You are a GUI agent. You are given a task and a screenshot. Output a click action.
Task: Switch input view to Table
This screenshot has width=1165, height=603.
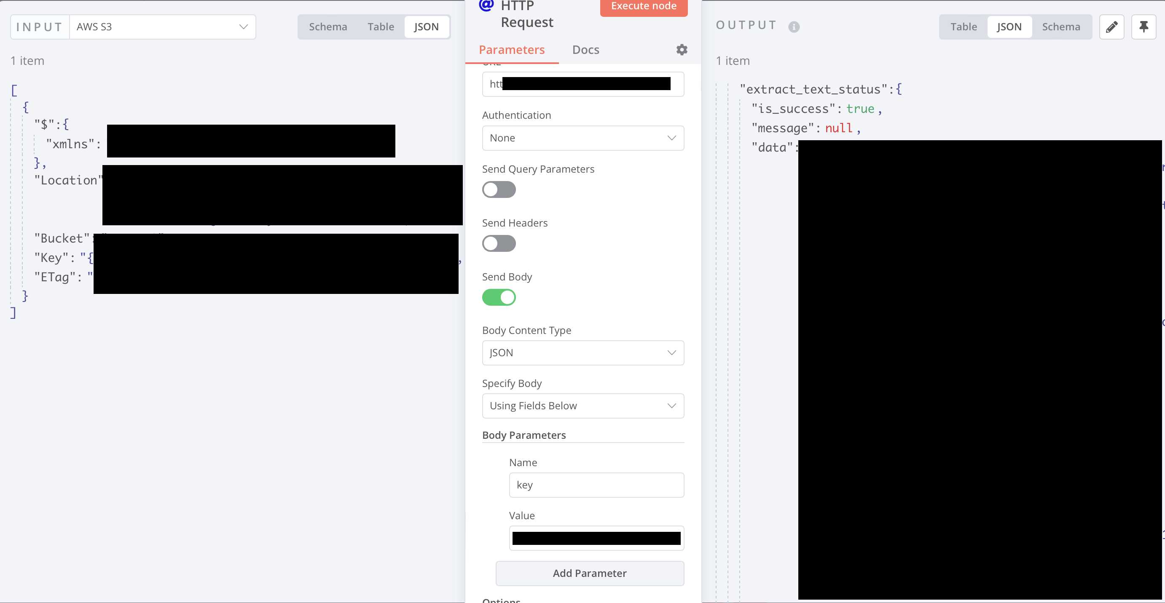[380, 27]
